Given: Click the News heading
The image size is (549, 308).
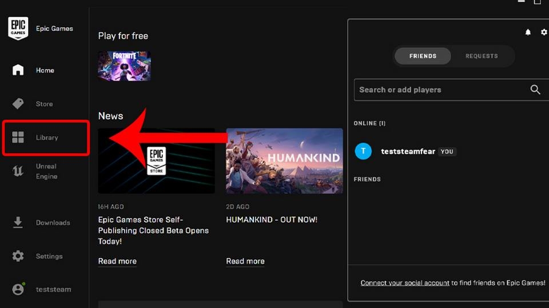Looking at the screenshot, I should click(110, 116).
